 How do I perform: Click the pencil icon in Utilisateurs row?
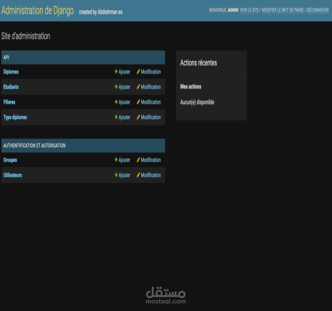[138, 175]
